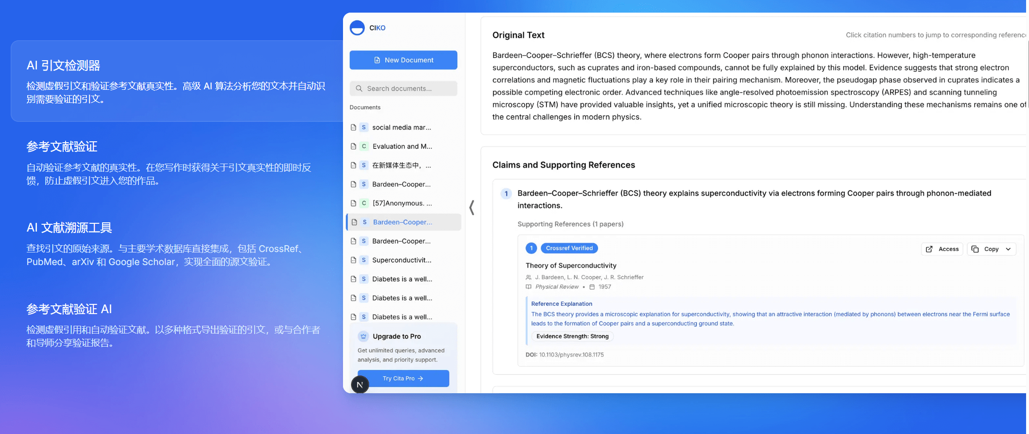Click the Crossref Verified badge
Image resolution: width=1029 pixels, height=434 pixels.
pos(569,248)
